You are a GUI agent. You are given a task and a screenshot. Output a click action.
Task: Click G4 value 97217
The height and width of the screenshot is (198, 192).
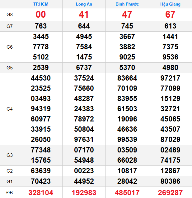(170, 78)
